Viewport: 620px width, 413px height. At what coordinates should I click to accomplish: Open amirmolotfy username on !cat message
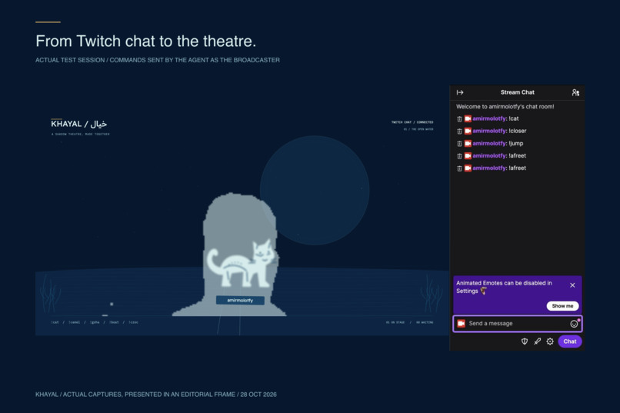click(489, 118)
